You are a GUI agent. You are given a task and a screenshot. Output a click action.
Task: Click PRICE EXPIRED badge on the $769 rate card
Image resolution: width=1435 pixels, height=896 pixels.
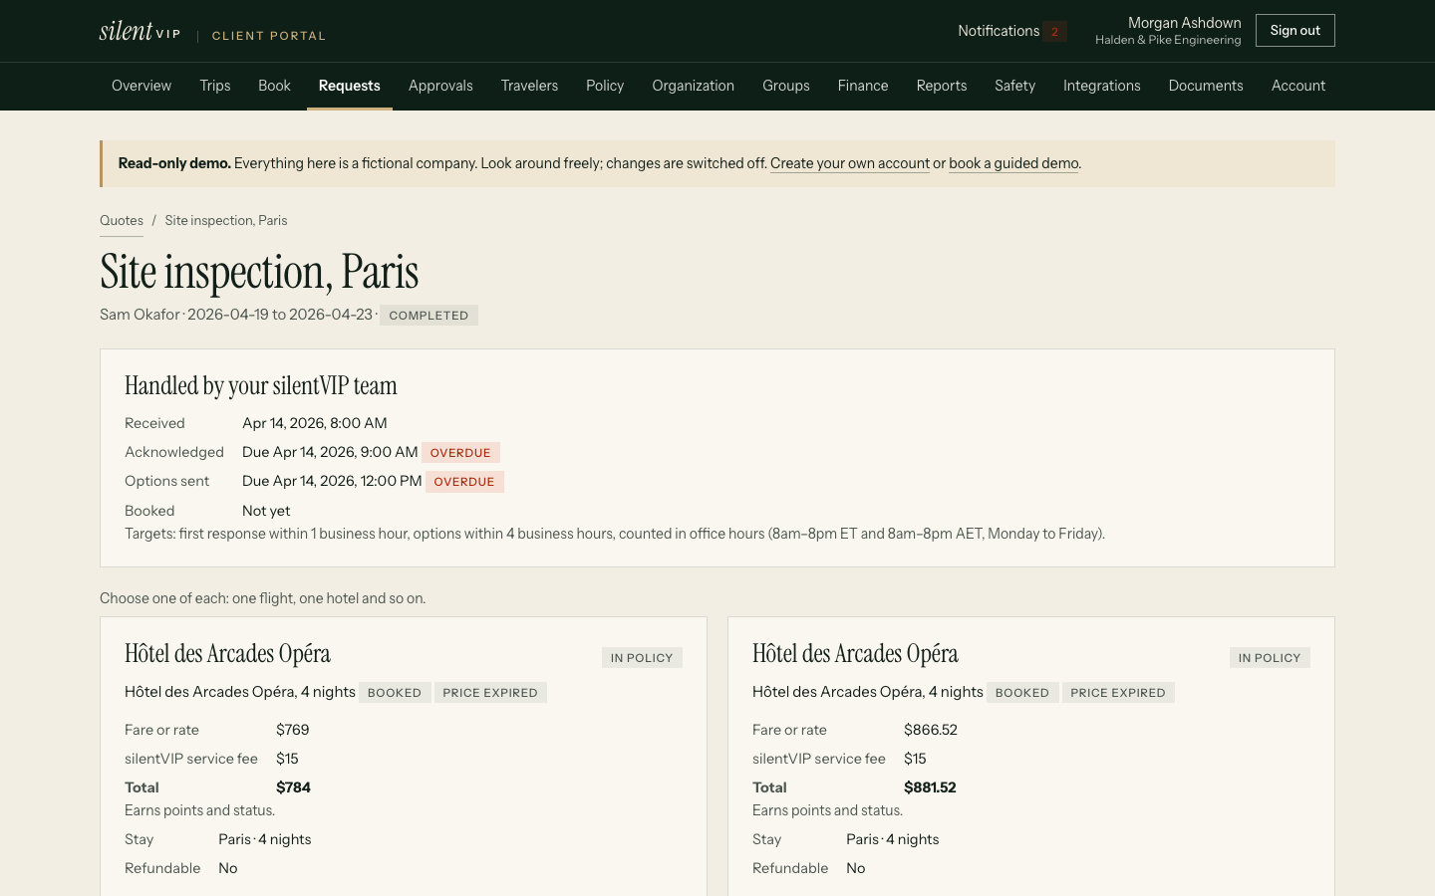490,692
